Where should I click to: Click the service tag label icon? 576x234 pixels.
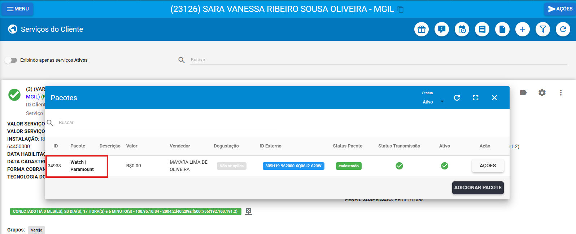click(523, 93)
